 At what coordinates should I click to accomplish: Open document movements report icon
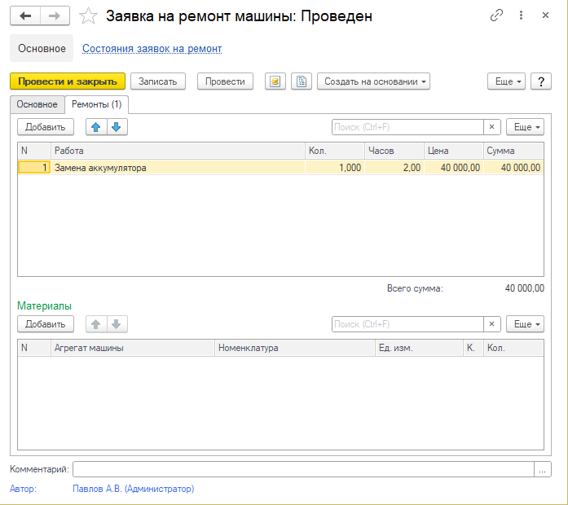(x=275, y=81)
